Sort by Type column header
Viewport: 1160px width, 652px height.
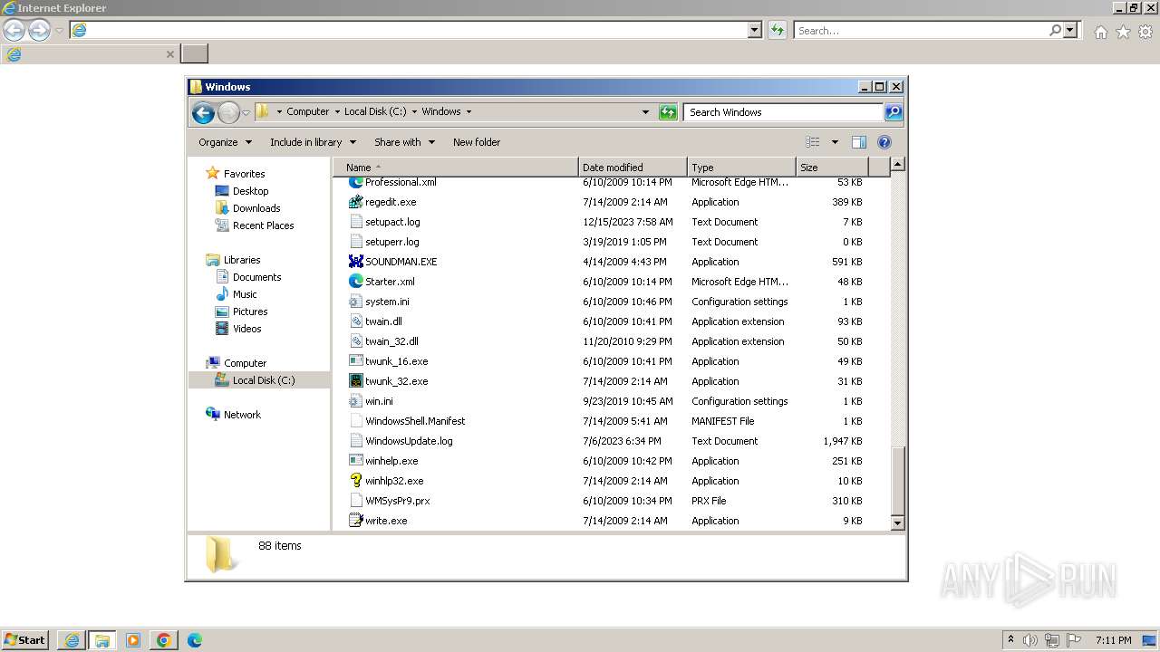point(741,168)
